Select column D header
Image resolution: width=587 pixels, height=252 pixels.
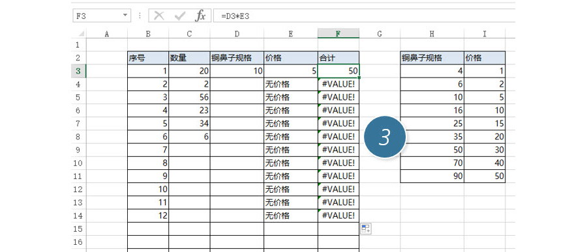click(237, 34)
